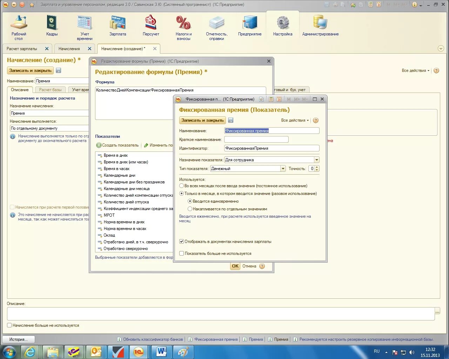Switch to Расчет зарплаты tab

pos(22,49)
